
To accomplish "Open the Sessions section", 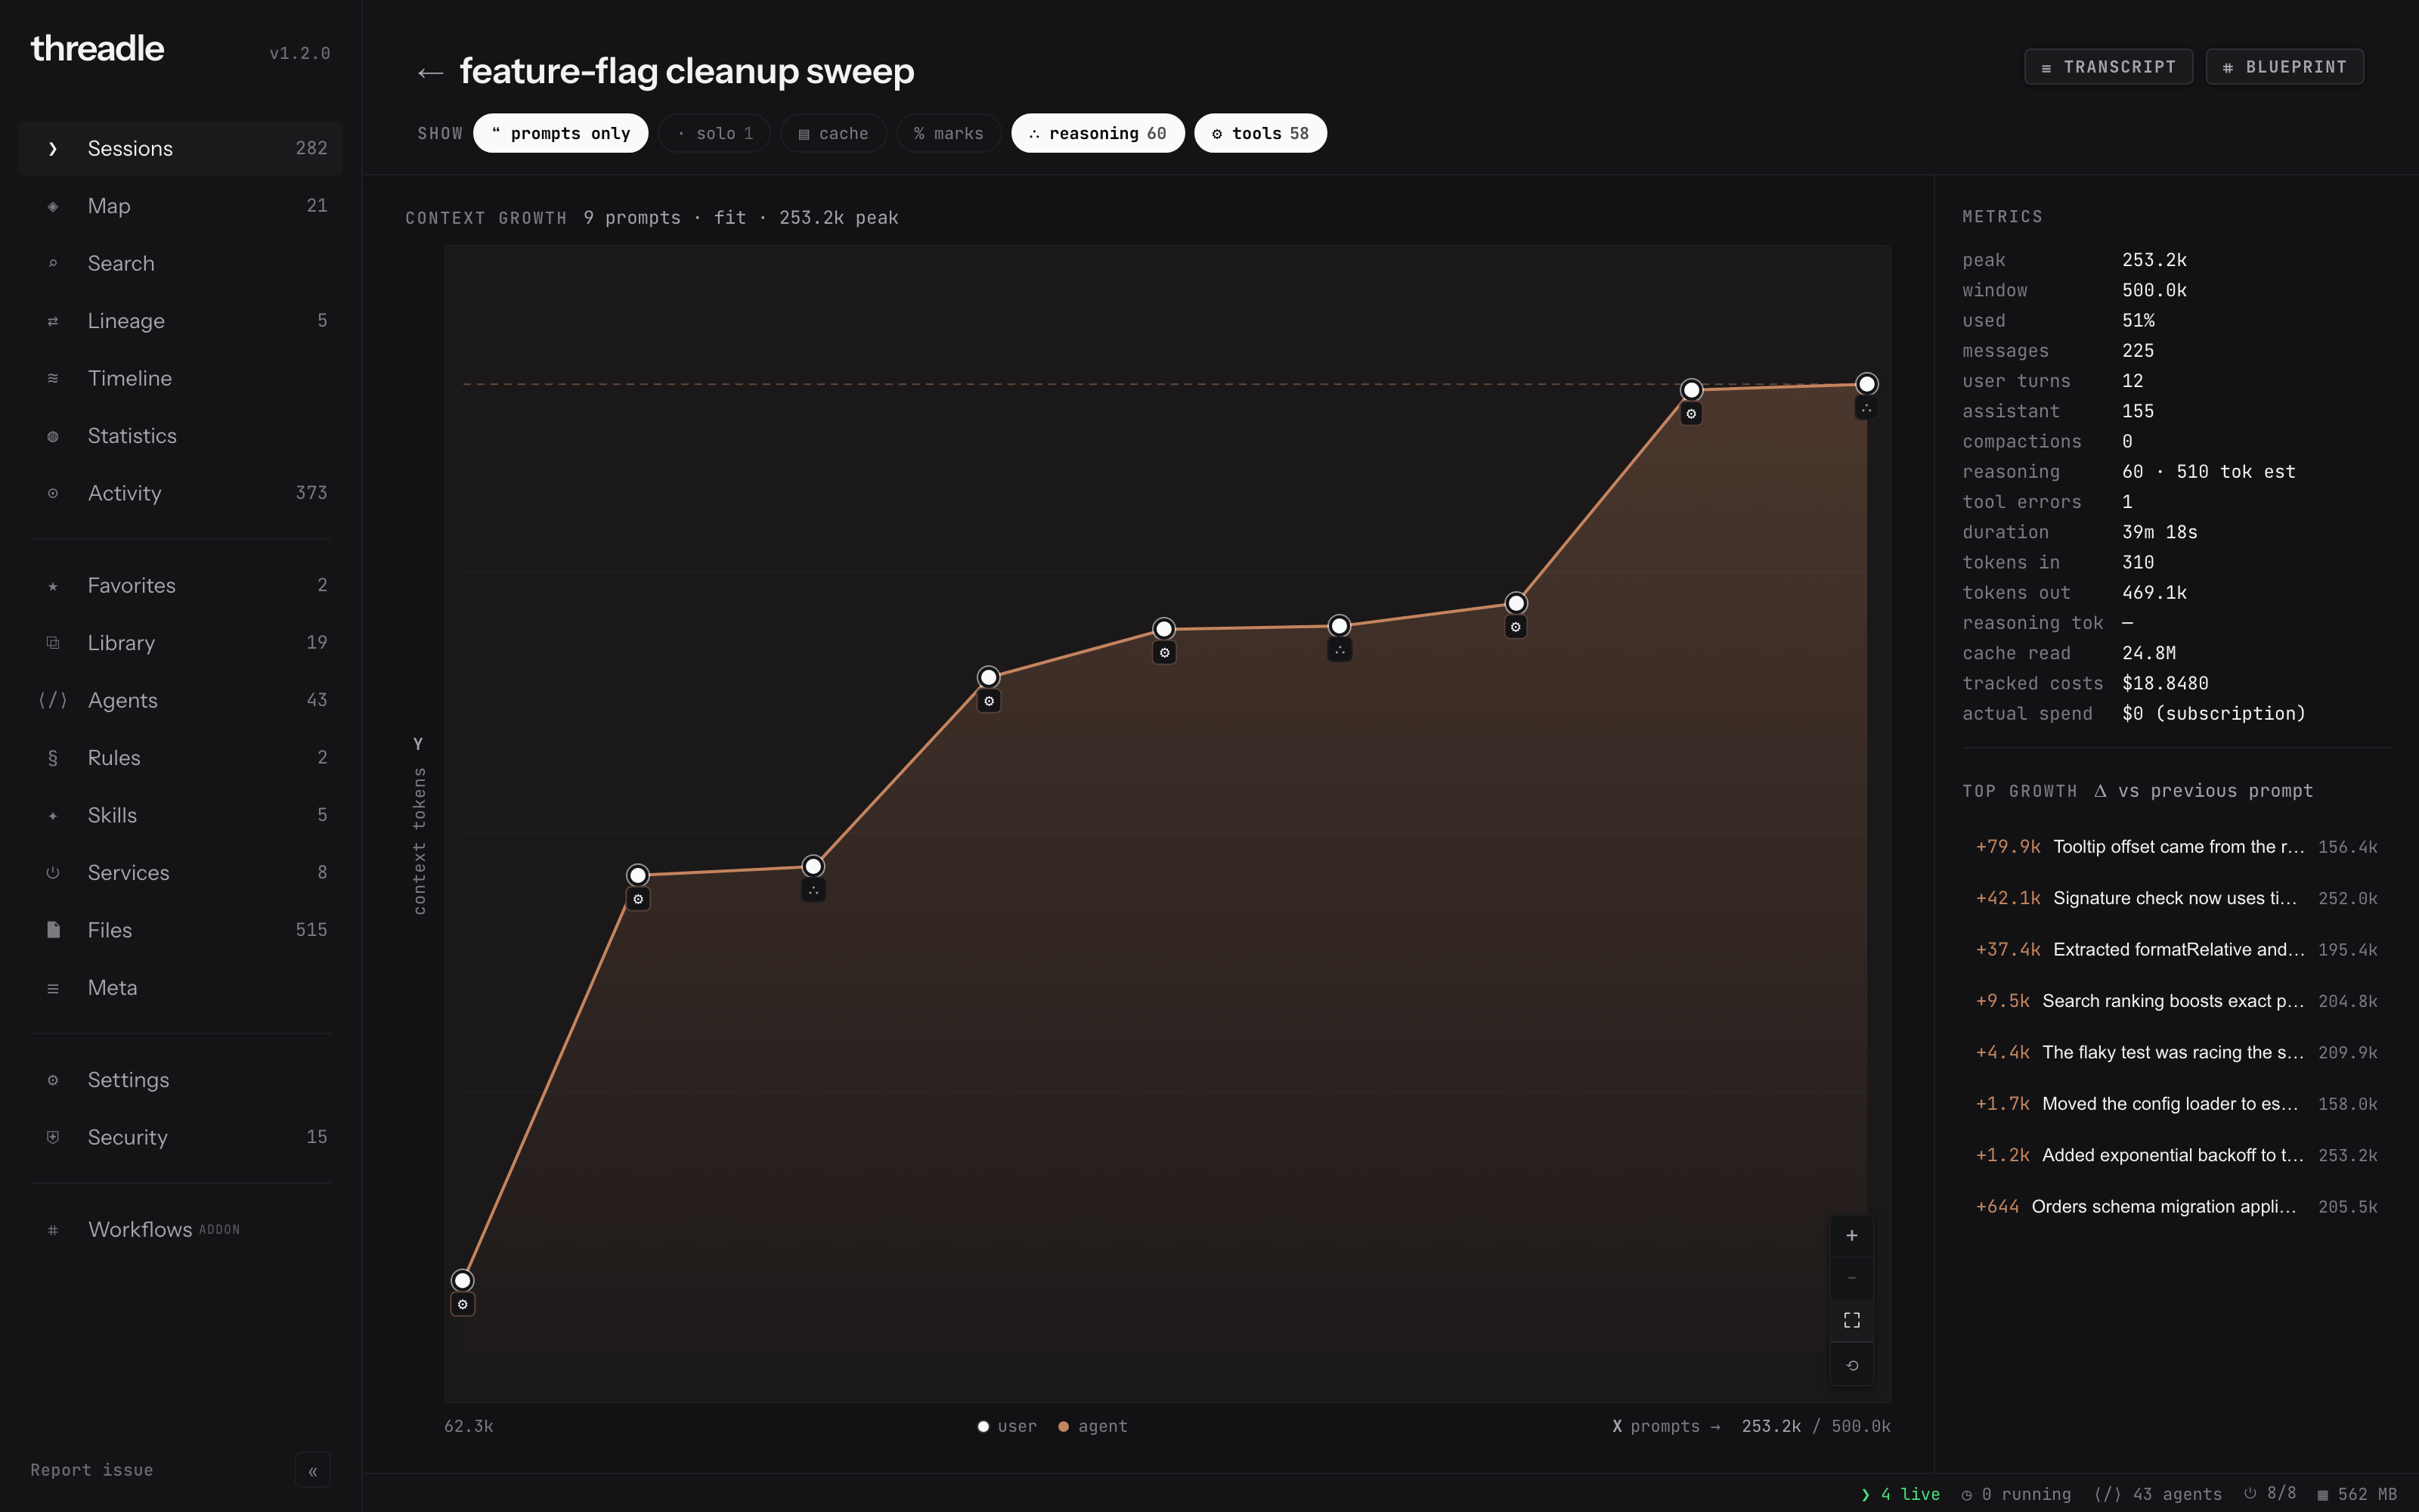I will tap(181, 148).
